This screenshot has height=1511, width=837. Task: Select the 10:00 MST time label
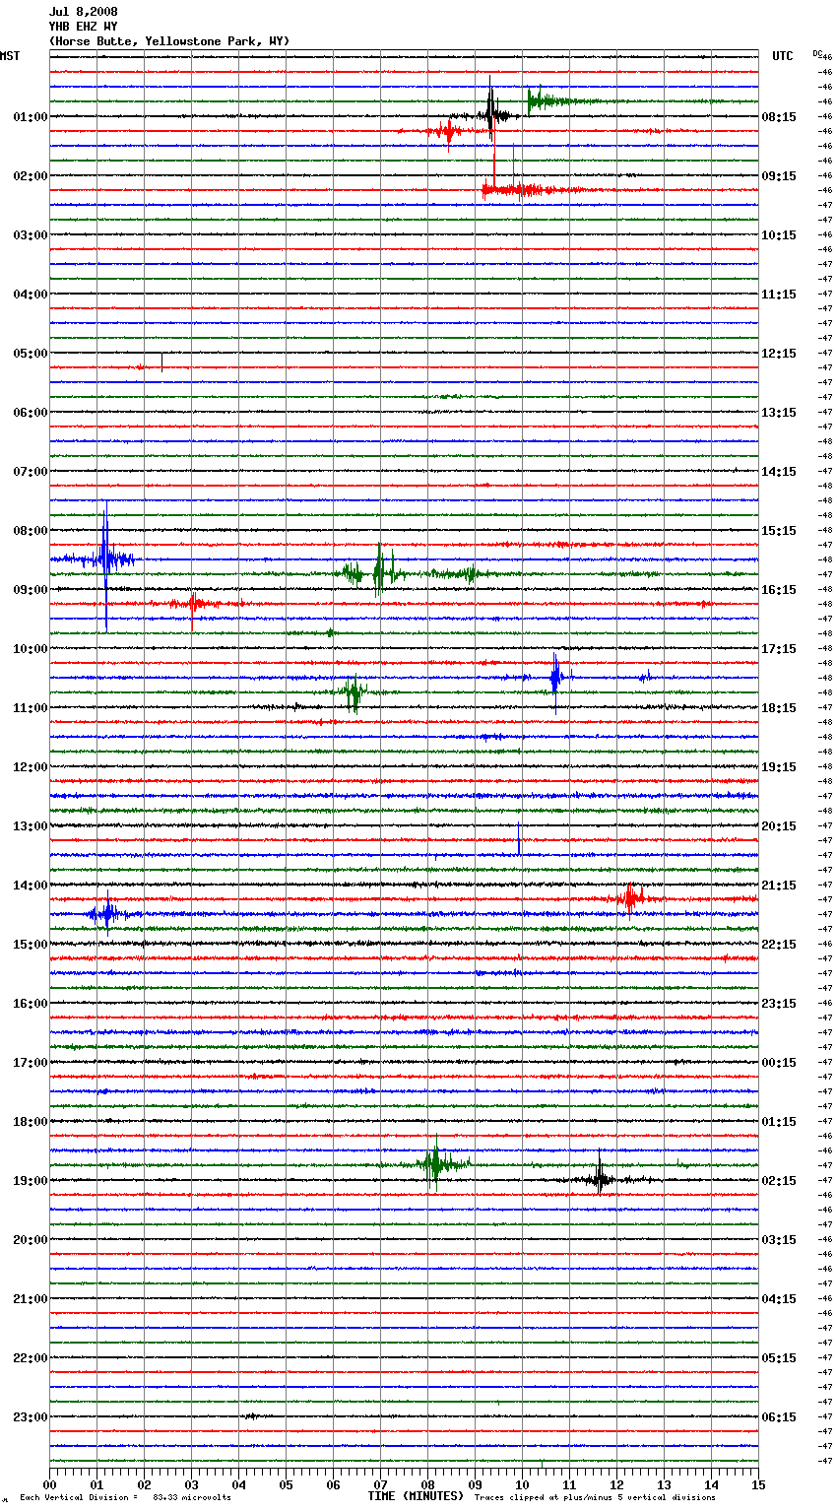[x=31, y=649]
